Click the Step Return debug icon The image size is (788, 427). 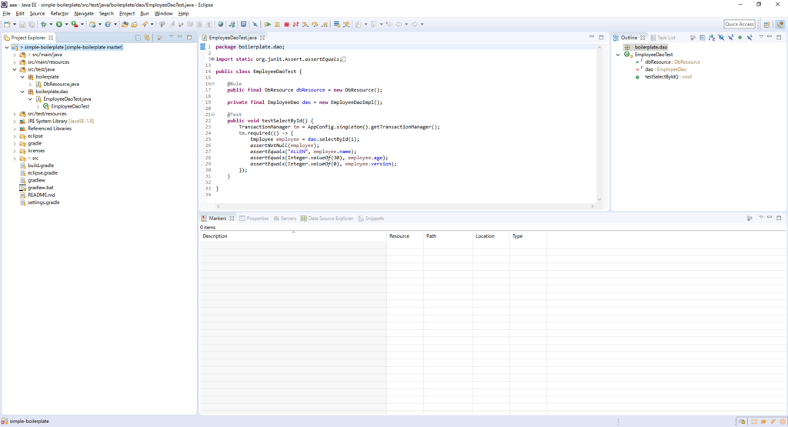point(324,24)
